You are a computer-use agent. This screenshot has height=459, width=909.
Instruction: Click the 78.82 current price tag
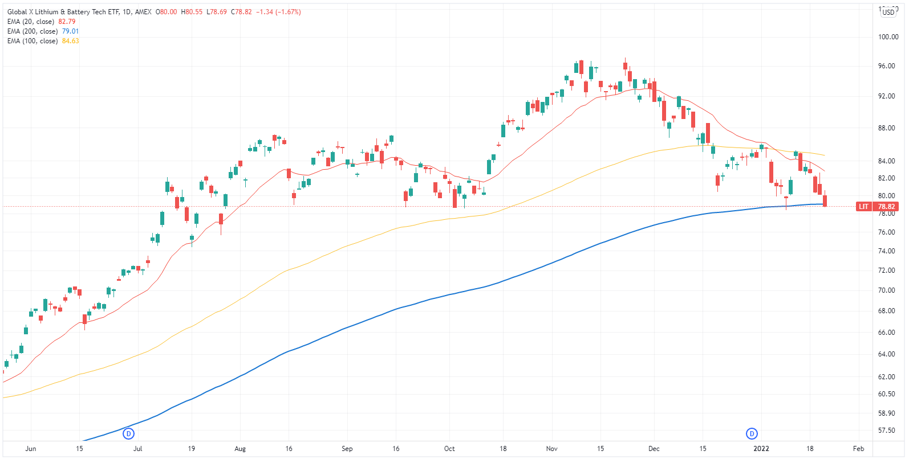(886, 207)
